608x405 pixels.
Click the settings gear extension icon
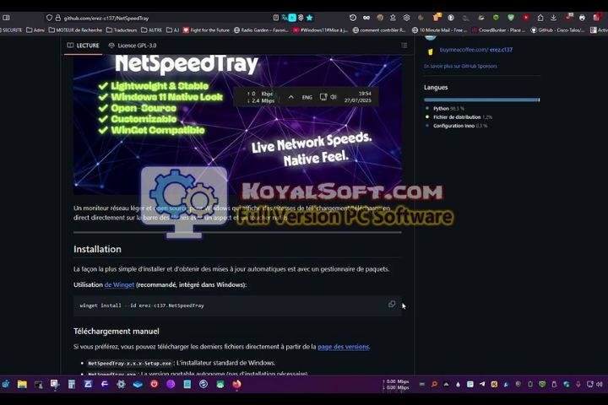[406, 18]
